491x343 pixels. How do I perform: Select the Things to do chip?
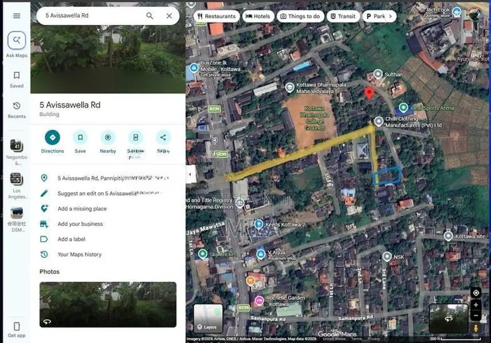point(300,17)
